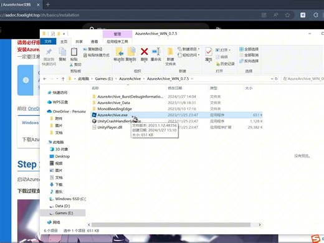Open the File tab in Explorer

(x=48, y=42)
